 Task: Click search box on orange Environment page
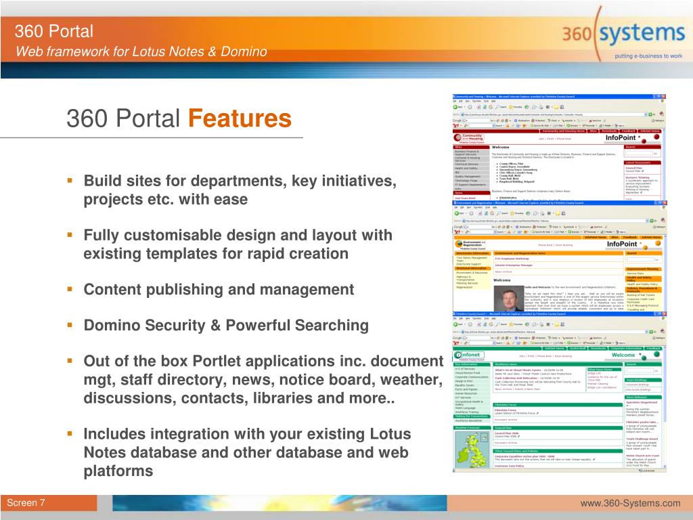click(640, 259)
